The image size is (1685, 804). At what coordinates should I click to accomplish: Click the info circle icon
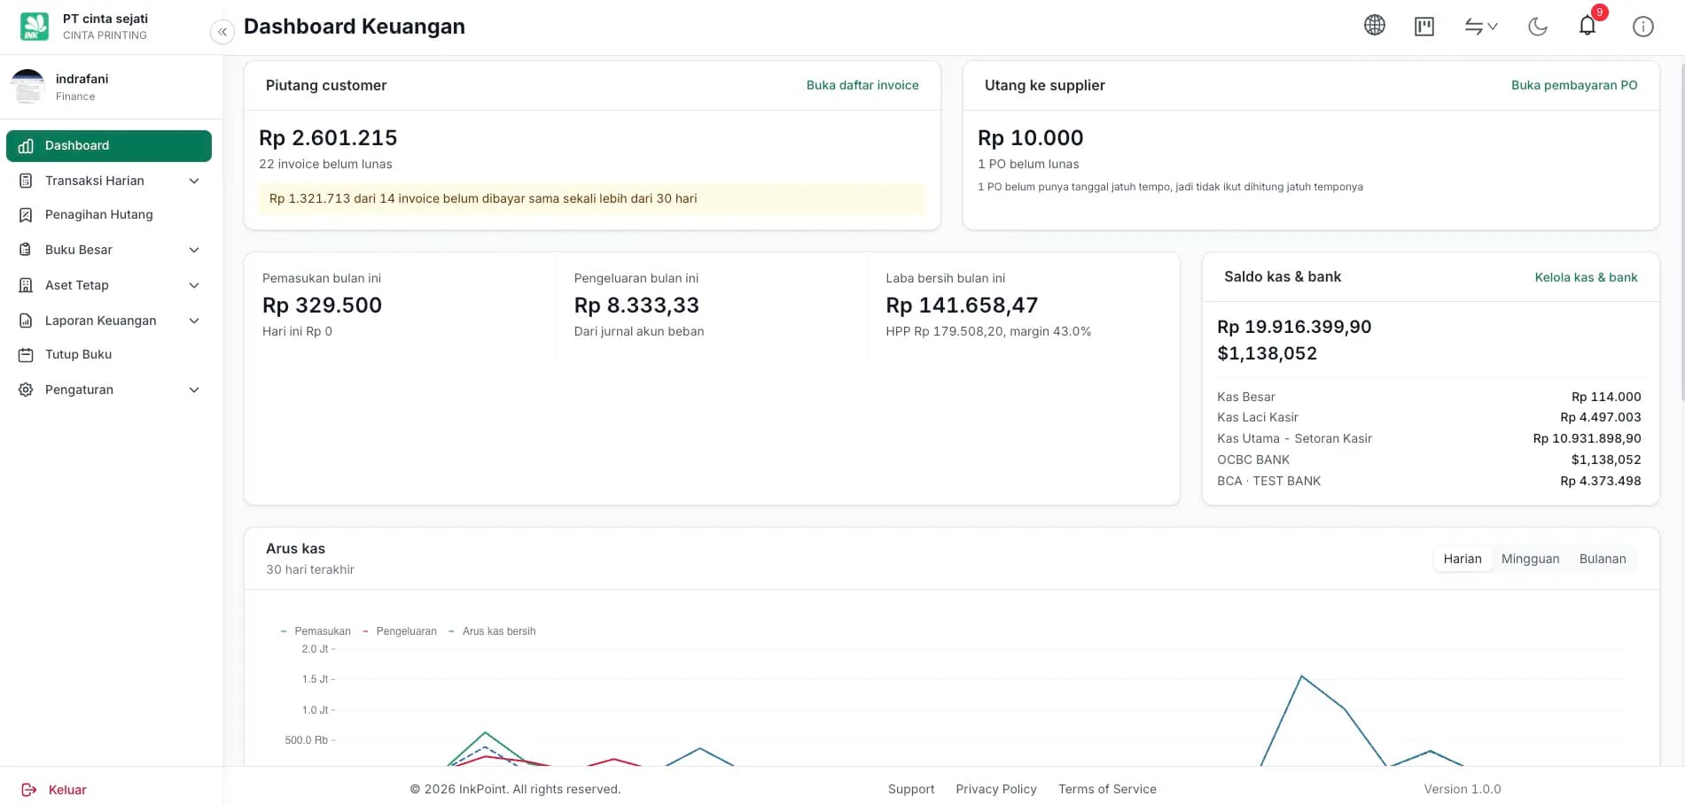(x=1642, y=27)
